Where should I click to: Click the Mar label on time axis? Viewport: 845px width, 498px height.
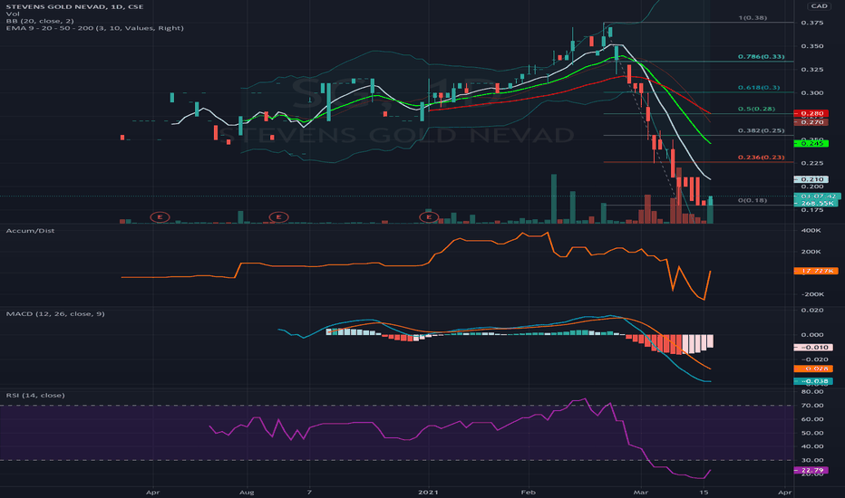640,492
